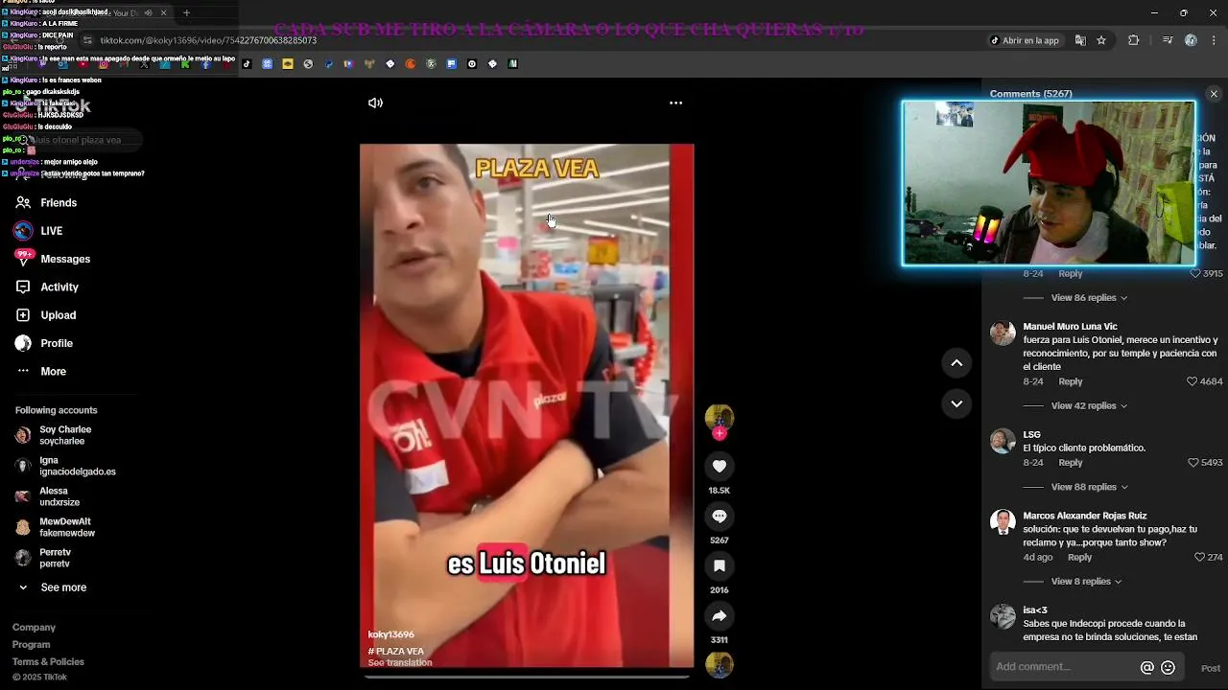Click the tiktok.com address bar URL
1228x690 pixels.
click(x=208, y=40)
